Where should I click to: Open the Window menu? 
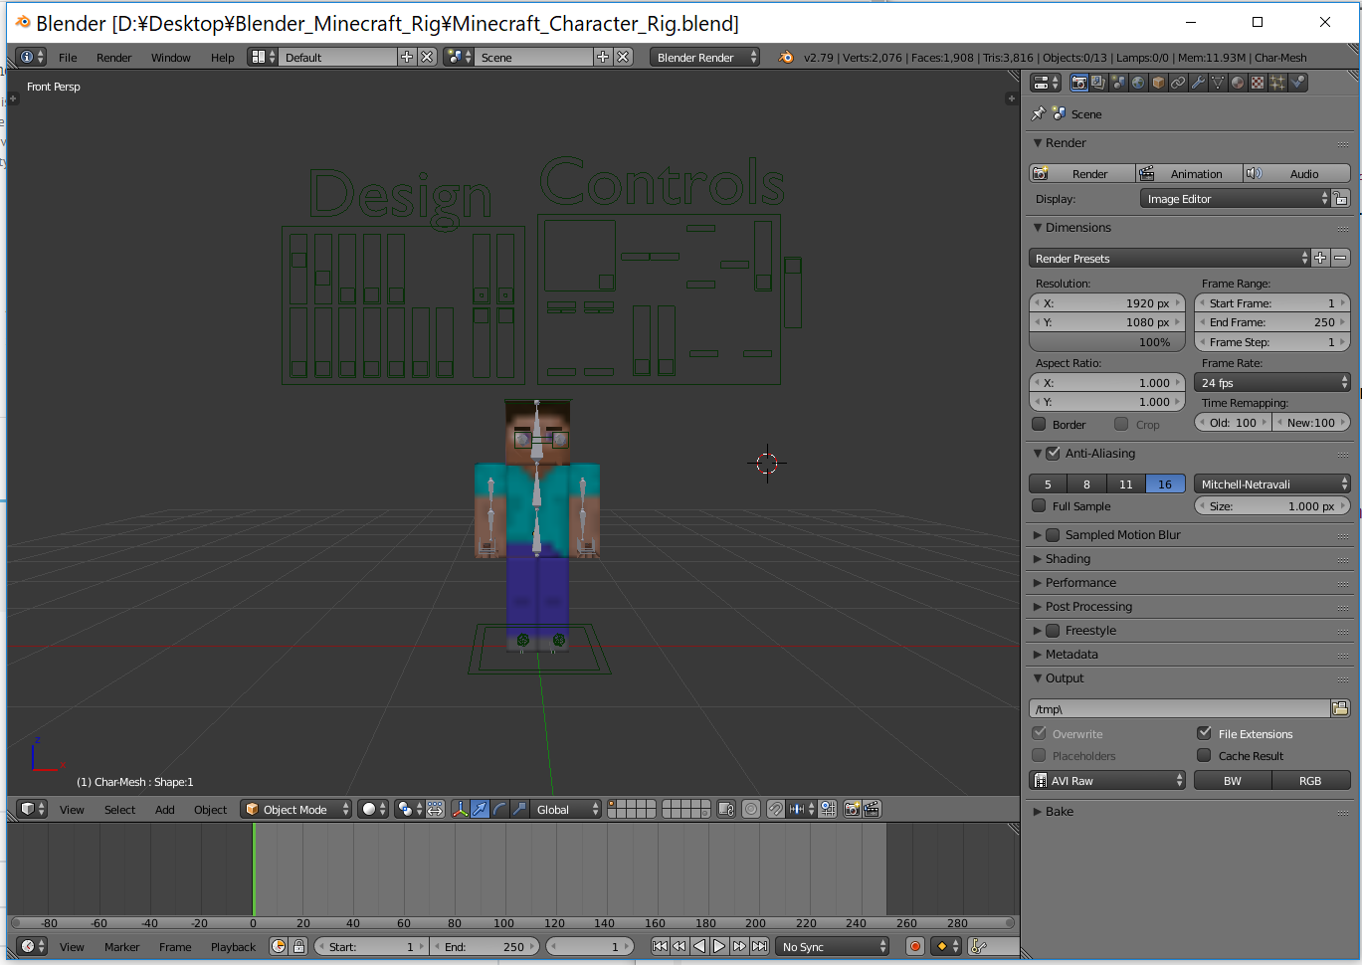point(170,57)
